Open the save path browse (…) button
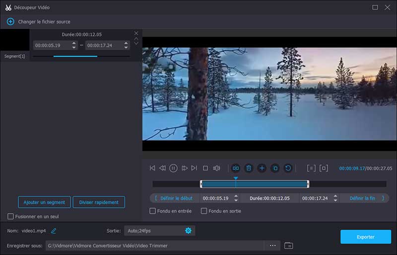 click(272, 246)
